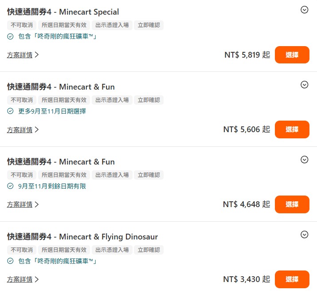Screen dimensions: 317x294
Task: Click the checkmark icon under Minecart Special
Action: click(11, 36)
